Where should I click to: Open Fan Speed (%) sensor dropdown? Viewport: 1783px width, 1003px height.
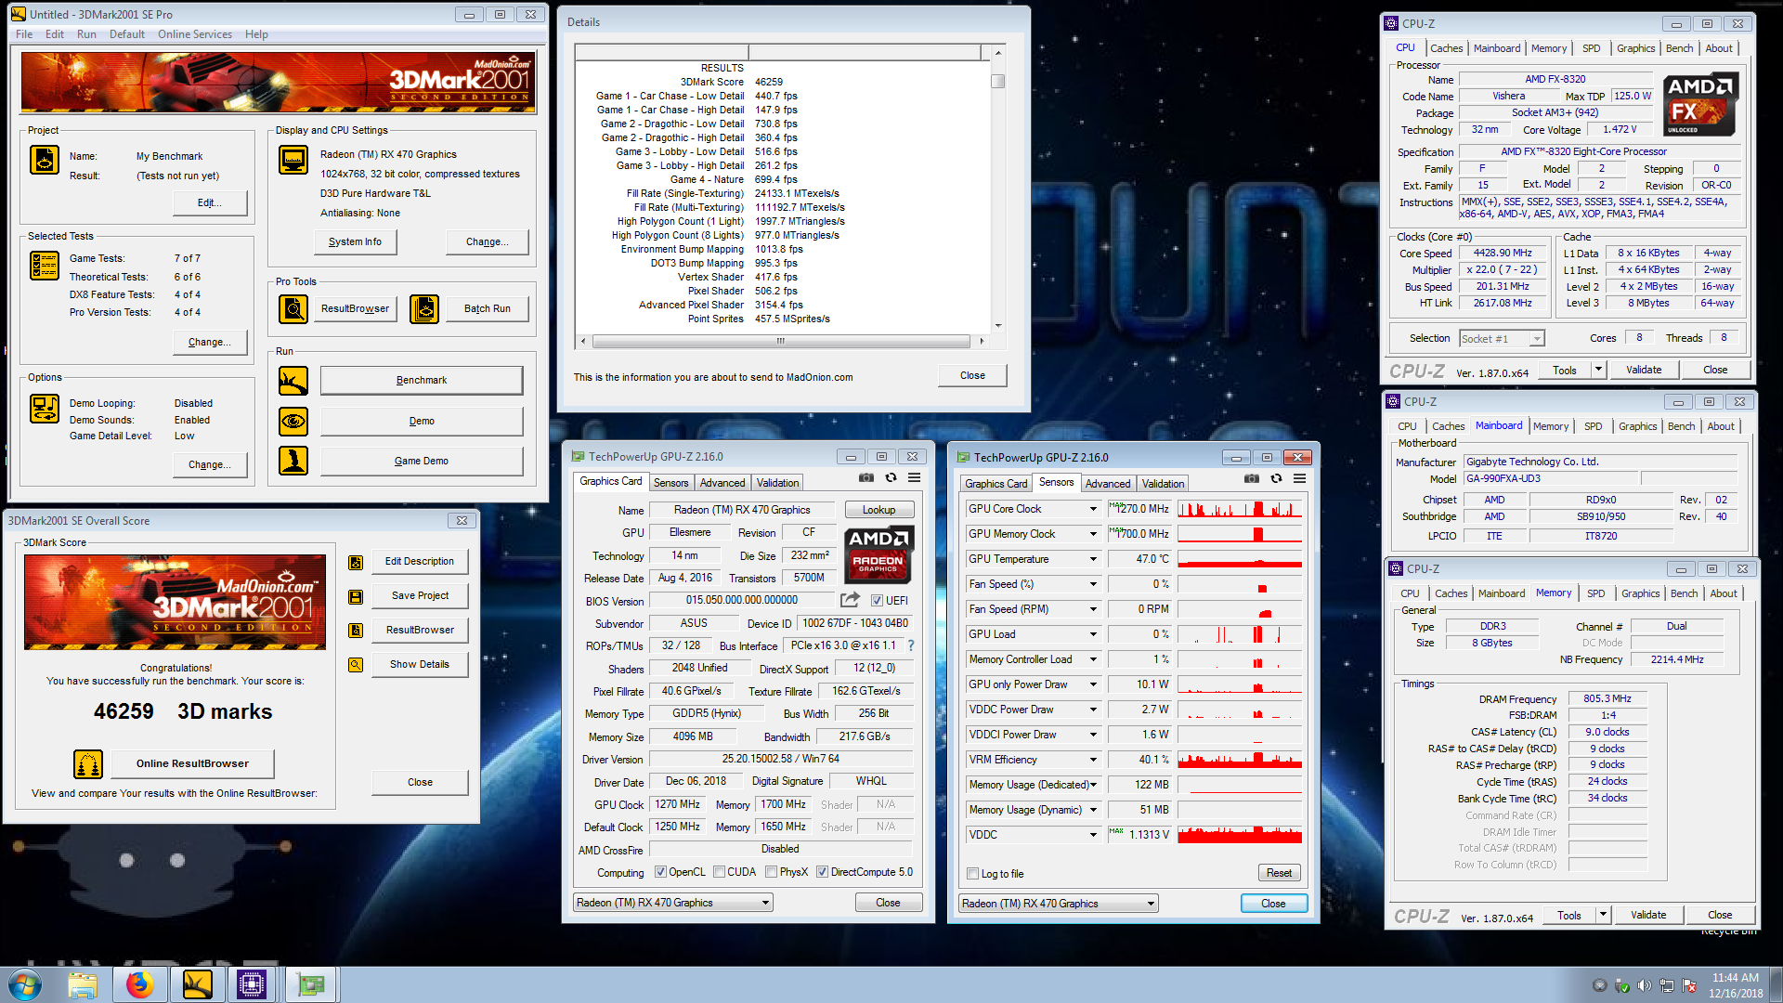click(1093, 584)
